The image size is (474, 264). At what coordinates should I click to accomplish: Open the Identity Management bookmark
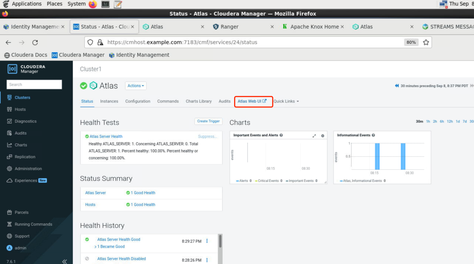(x=139, y=55)
